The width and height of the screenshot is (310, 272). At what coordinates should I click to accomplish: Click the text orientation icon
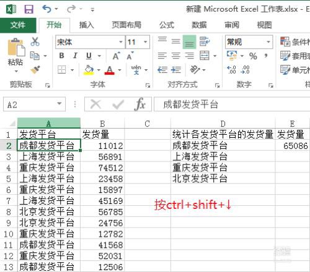(x=195, y=70)
